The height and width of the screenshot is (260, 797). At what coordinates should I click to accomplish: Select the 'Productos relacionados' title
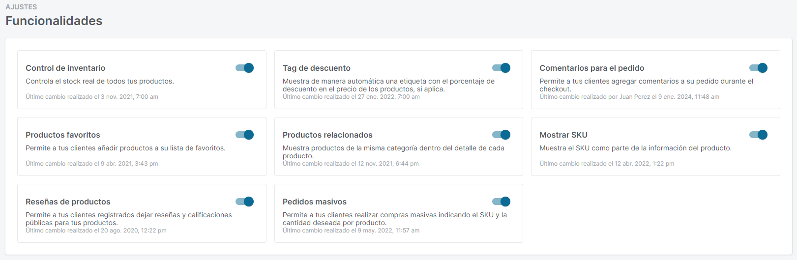327,135
